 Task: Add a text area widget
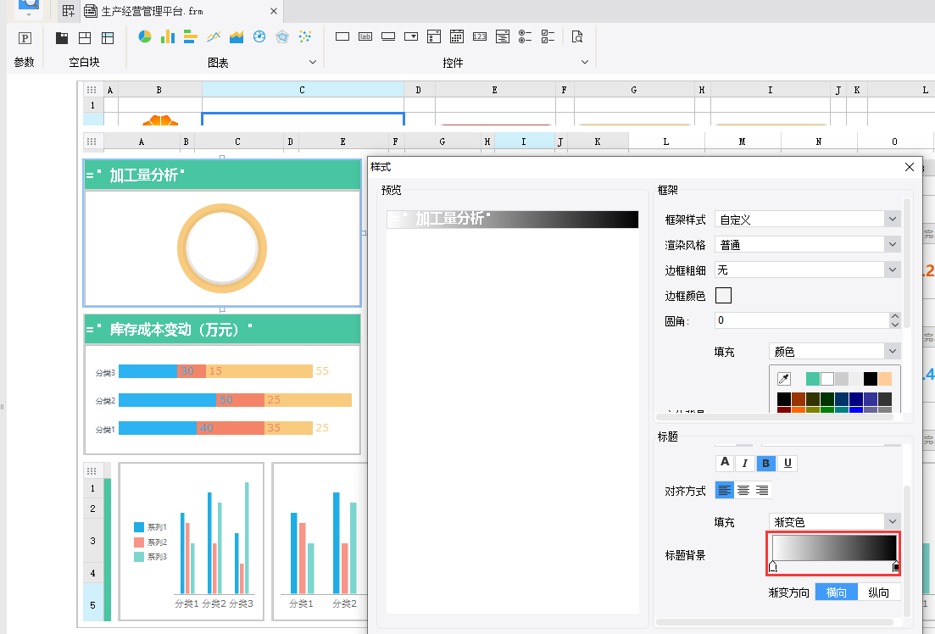503,37
